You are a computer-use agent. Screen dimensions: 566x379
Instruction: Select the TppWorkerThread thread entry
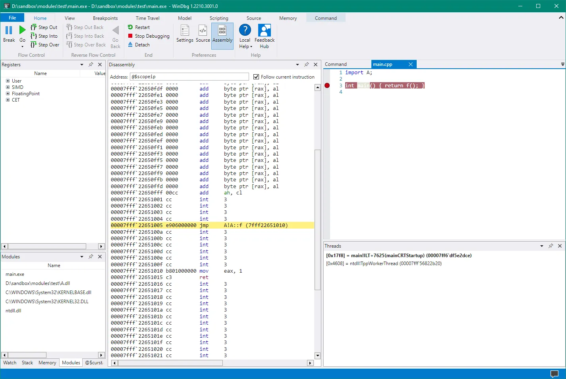coord(384,264)
